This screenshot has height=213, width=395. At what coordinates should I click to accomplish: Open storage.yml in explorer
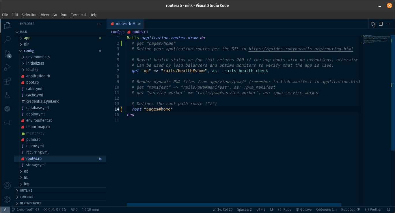point(60,165)
